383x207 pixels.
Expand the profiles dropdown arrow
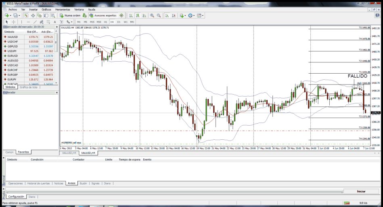19,15
